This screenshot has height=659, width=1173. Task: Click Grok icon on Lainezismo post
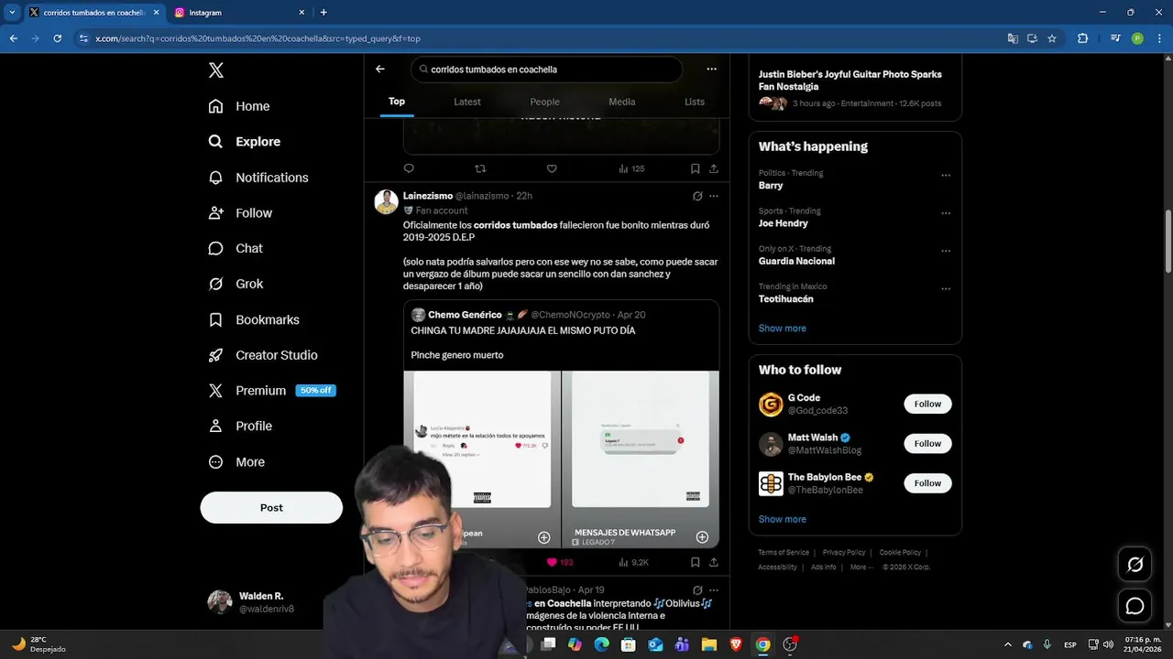tap(697, 196)
